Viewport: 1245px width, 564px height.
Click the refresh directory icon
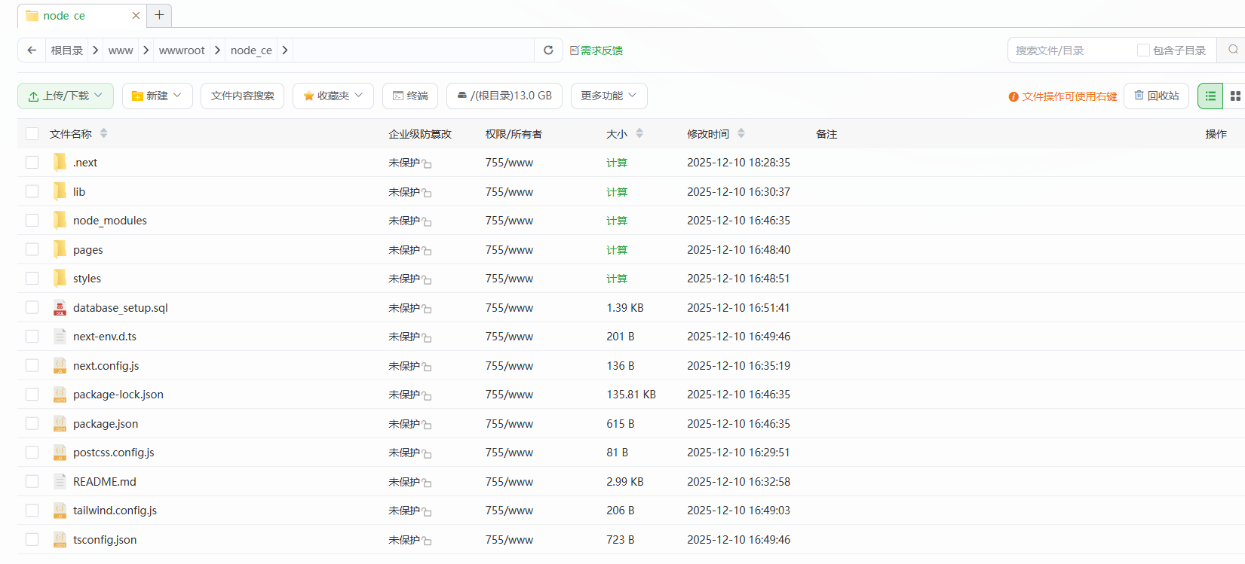point(548,50)
